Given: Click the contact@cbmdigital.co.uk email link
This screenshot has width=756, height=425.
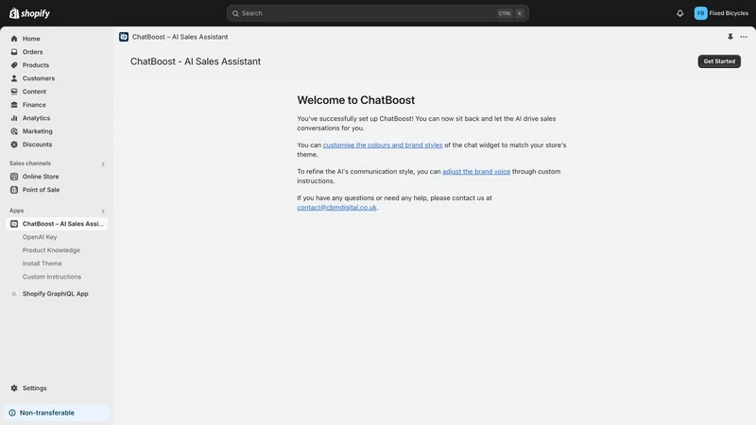Looking at the screenshot, I should [336, 208].
